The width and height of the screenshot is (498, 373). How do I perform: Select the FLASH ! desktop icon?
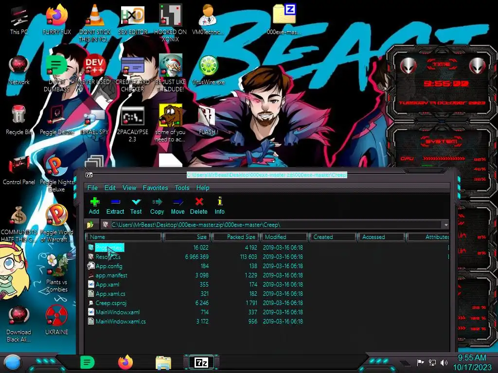tap(208, 120)
